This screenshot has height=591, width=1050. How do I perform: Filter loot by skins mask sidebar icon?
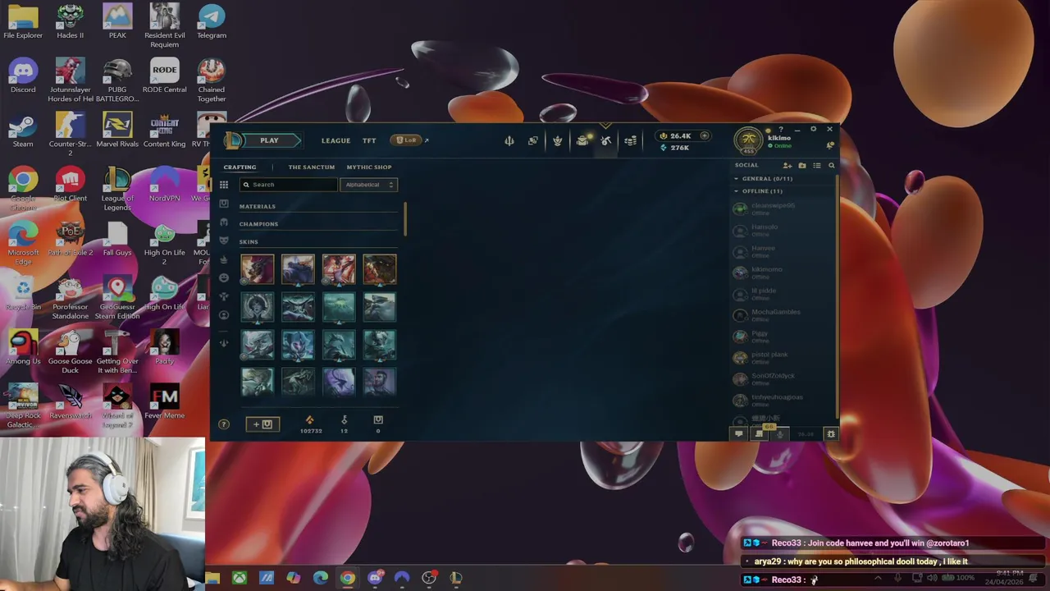pos(224,241)
